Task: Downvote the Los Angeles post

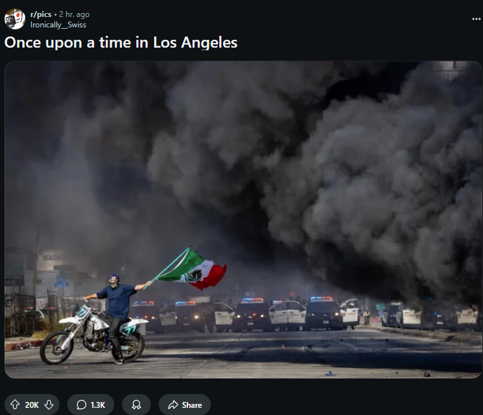Action: [x=49, y=405]
